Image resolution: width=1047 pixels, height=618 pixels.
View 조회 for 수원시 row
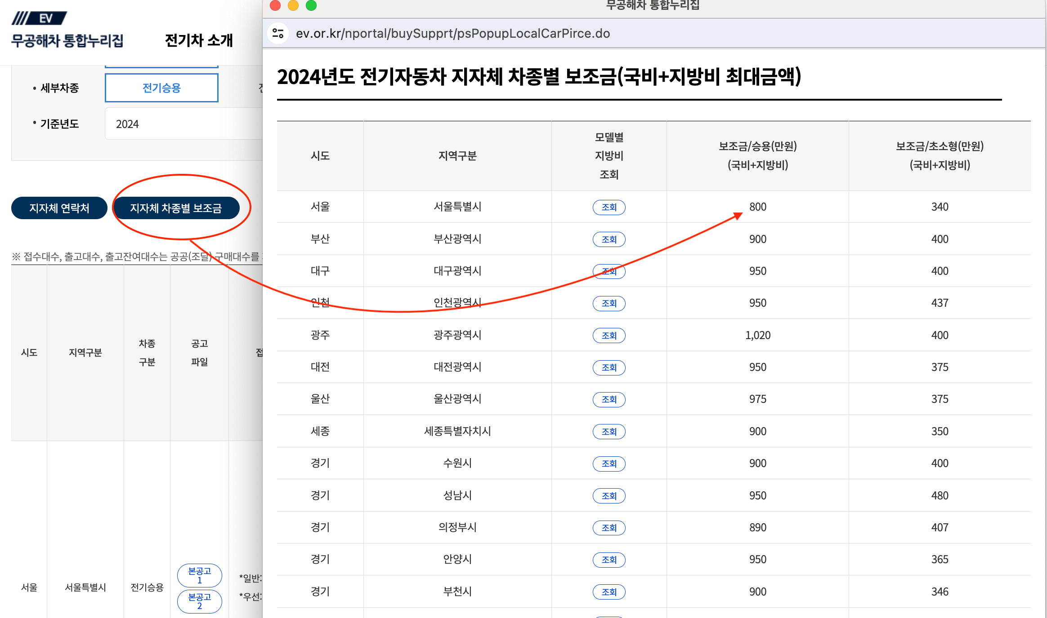[x=609, y=463]
